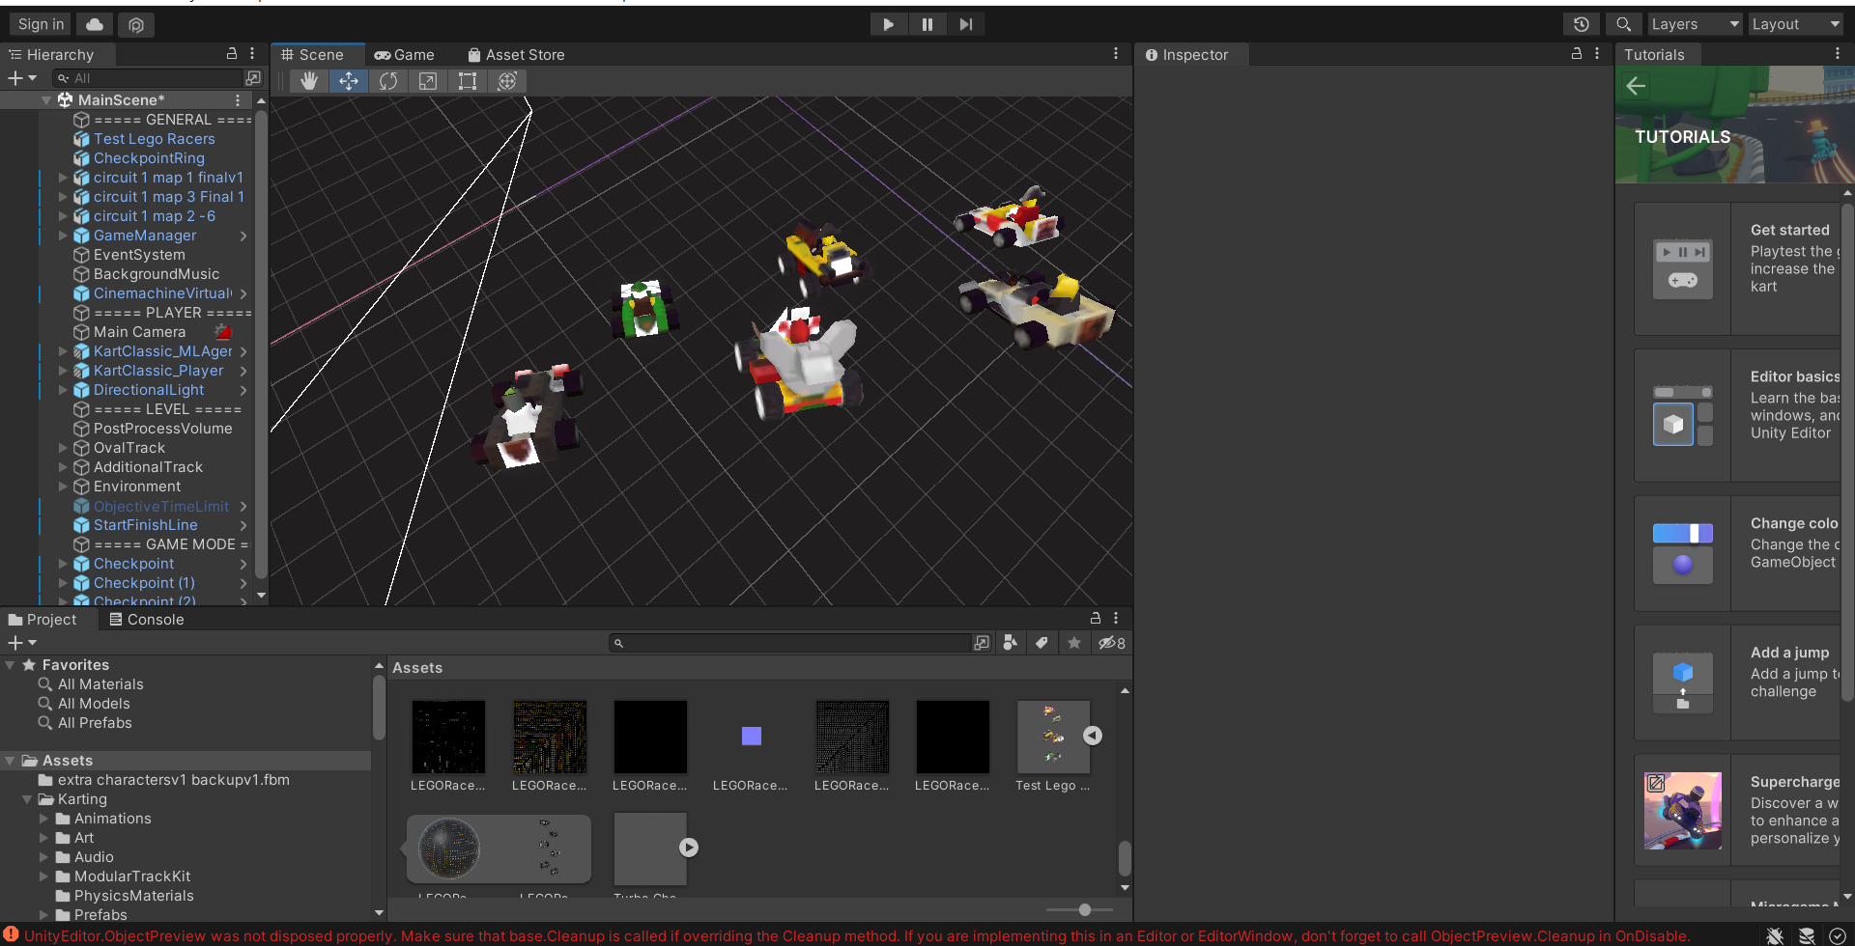Image resolution: width=1855 pixels, height=946 pixels.
Task: Switch to the Game tab
Action: pyautogui.click(x=405, y=55)
